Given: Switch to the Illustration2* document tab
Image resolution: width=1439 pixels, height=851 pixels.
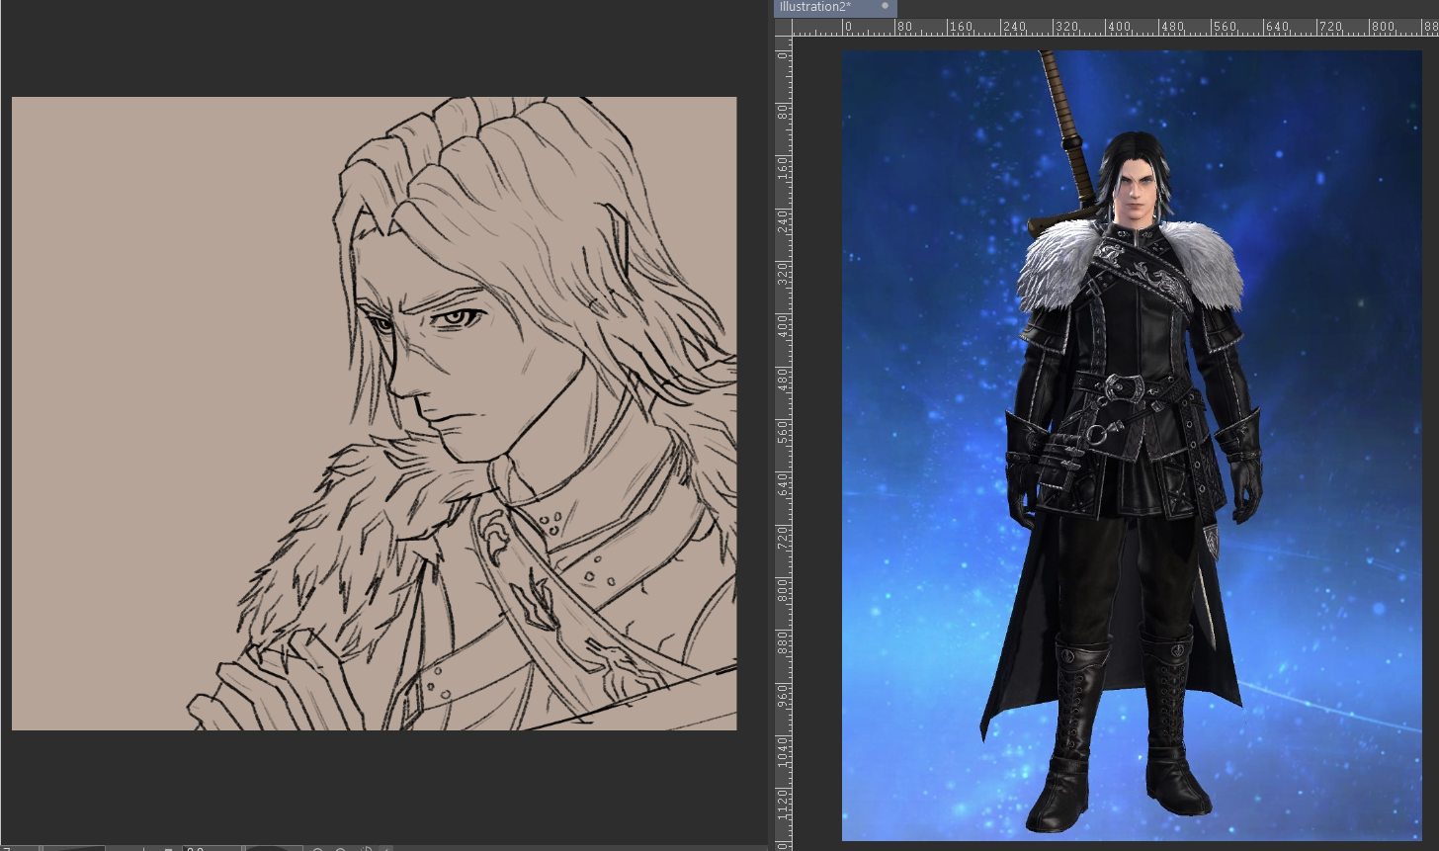Looking at the screenshot, I should click(x=834, y=7).
